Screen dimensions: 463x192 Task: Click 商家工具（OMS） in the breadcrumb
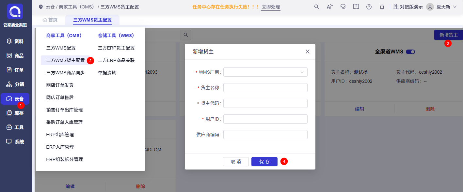(76, 7)
